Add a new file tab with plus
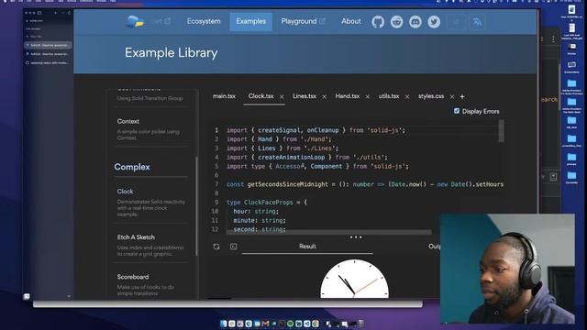The height and width of the screenshot is (330, 587). point(462,96)
